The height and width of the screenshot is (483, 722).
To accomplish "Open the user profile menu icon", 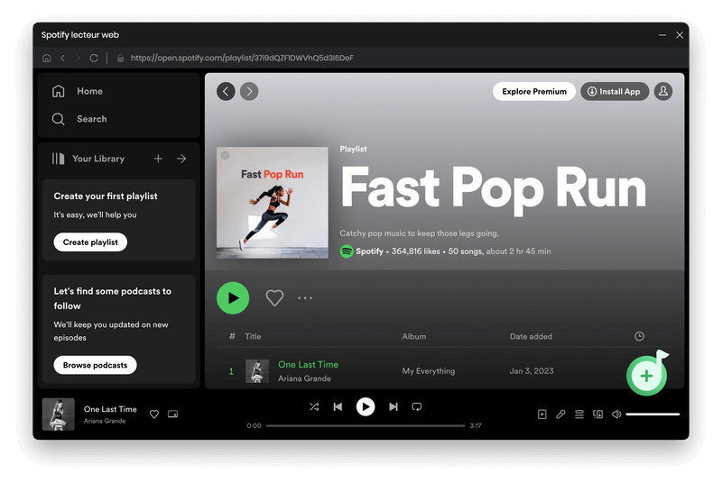I will [x=663, y=91].
